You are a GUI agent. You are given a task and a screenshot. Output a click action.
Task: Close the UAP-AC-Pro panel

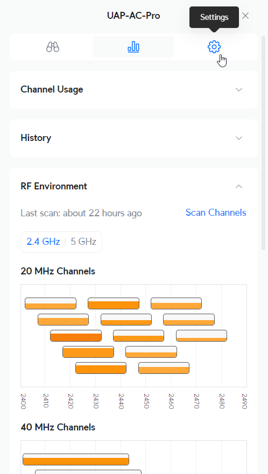coord(245,16)
